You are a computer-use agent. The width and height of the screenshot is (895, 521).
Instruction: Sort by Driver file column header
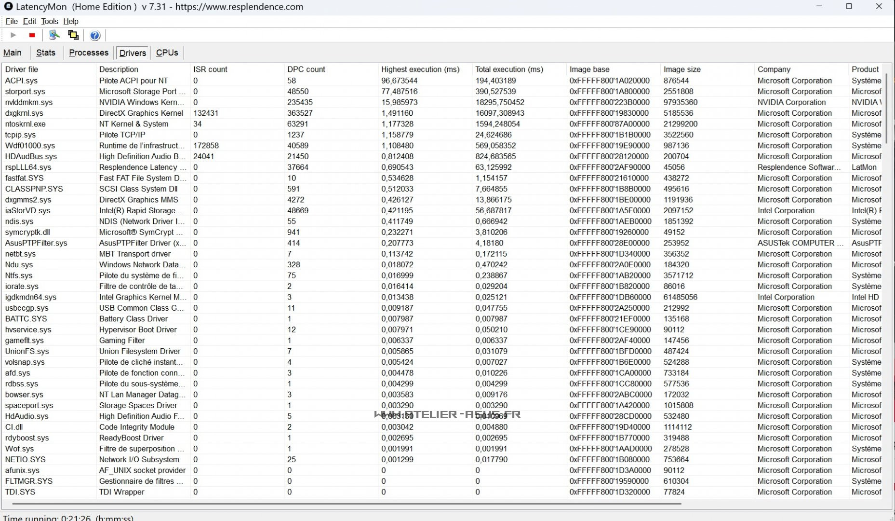pyautogui.click(x=22, y=69)
